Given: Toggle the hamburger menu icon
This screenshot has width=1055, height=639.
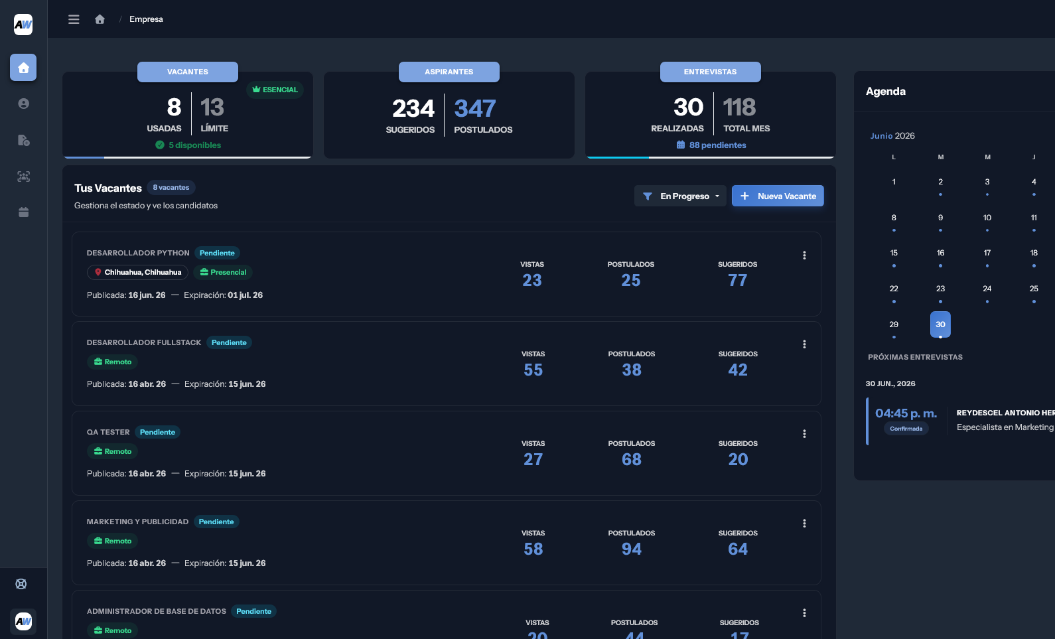Looking at the screenshot, I should coord(74,19).
